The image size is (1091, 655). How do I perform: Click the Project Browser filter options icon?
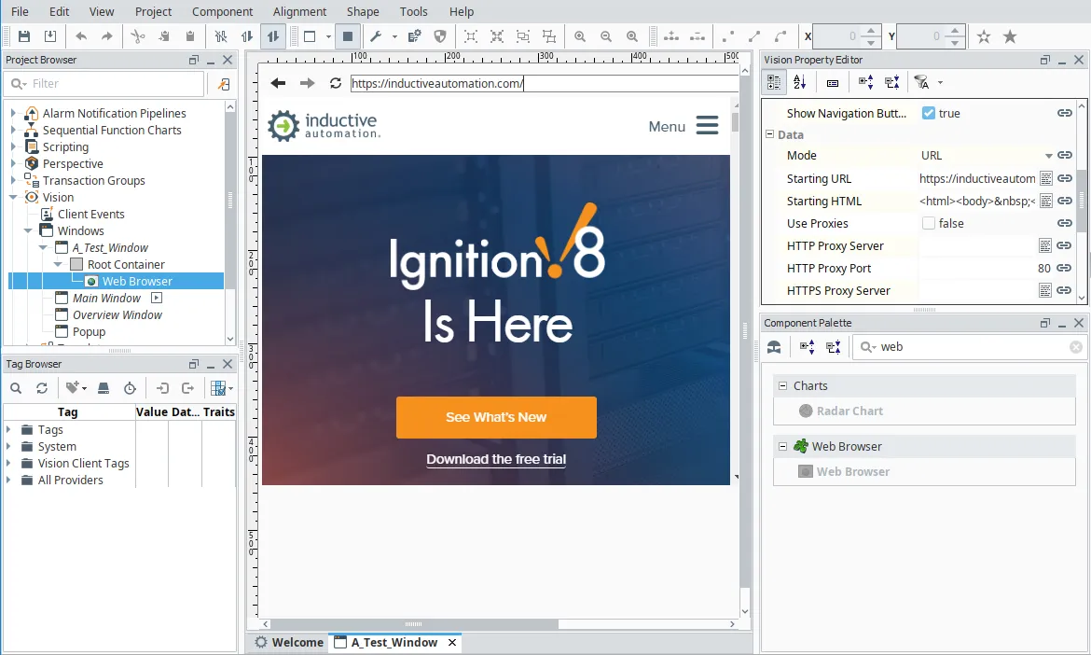pyautogui.click(x=224, y=84)
